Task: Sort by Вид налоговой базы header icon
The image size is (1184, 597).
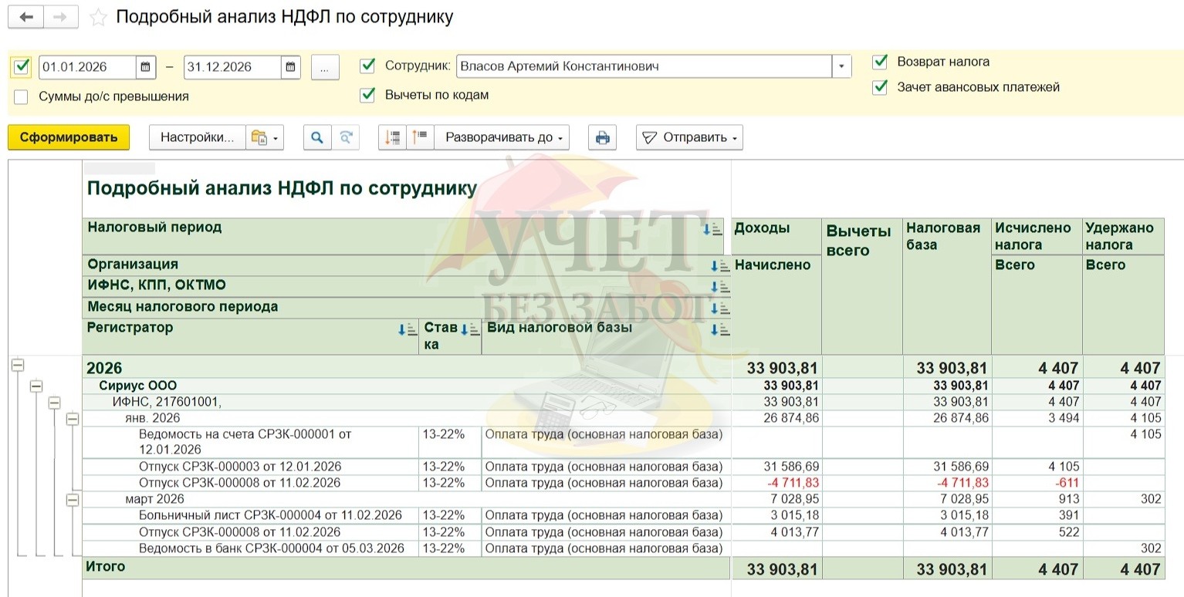Action: click(719, 329)
